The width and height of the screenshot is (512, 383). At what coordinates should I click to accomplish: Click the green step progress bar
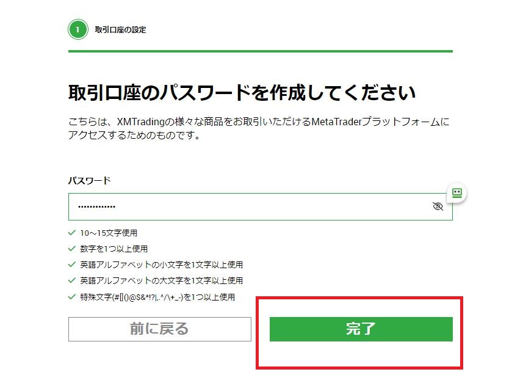(260, 51)
